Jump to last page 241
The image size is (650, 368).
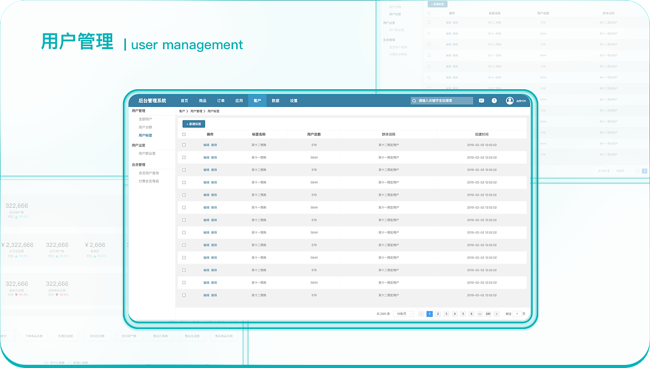(488, 314)
